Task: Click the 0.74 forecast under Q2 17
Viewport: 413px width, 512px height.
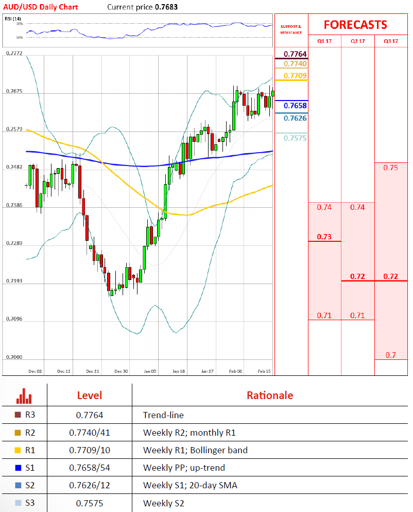Action: (357, 207)
